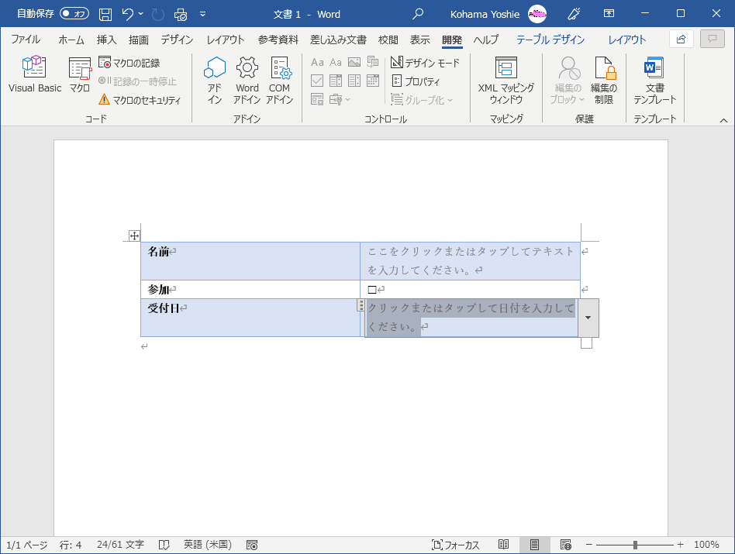Viewport: 735px width, 554px height.
Task: Open control Properties (プロパティ)
Action: point(416,81)
